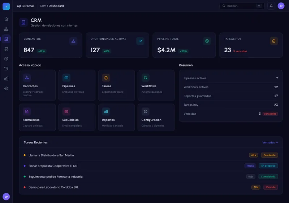Click the CRM breadcrumb link

pyautogui.click(x=43, y=6)
